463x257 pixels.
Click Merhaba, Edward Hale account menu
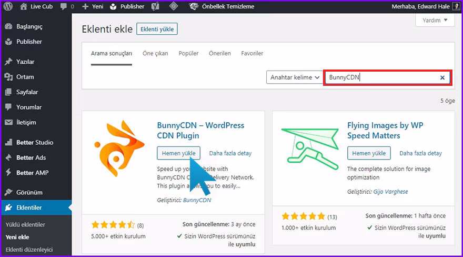[x=420, y=6]
